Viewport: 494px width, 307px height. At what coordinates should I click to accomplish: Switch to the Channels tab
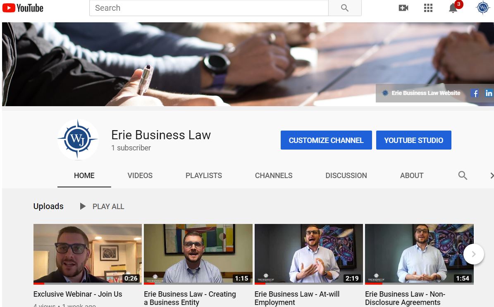pos(274,175)
